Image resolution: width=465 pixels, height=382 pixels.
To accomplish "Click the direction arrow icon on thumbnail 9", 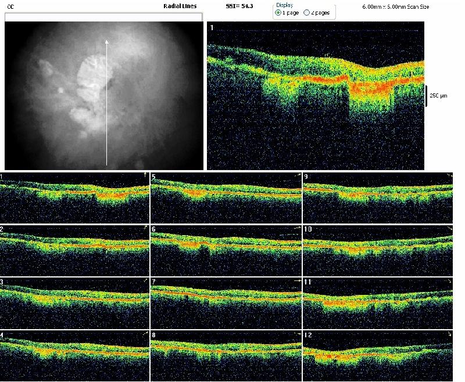I will 449,175.
